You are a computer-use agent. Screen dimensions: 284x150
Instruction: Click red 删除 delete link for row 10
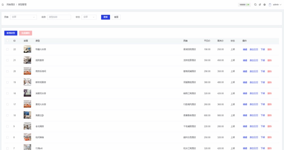pos(269,115)
